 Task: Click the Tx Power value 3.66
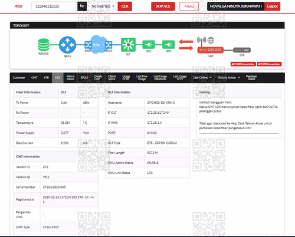click(64, 103)
